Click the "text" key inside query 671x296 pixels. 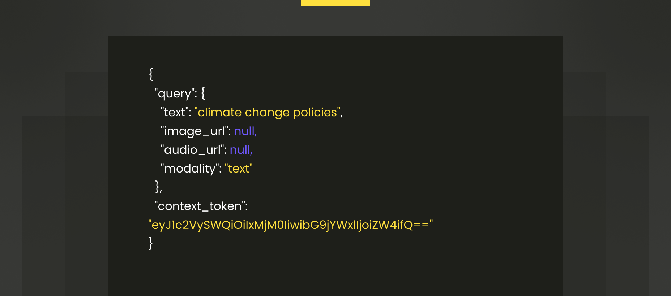point(175,112)
